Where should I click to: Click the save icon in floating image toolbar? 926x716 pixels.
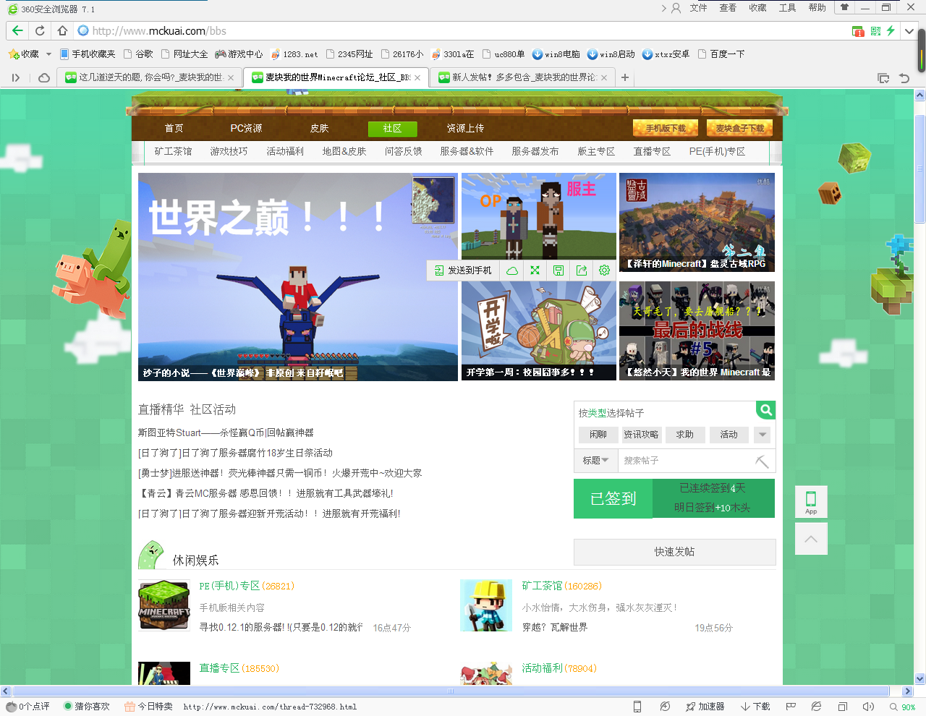558,270
